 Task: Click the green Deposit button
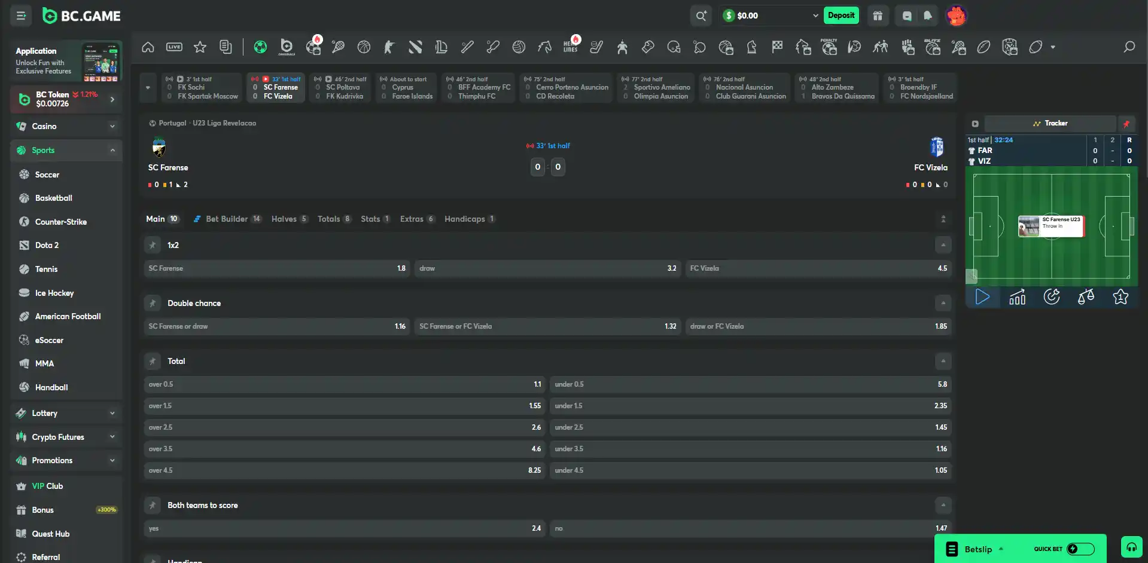tap(841, 16)
